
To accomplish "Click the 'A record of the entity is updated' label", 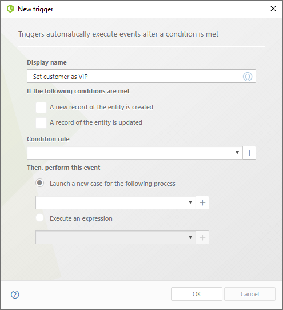I will 96,122.
